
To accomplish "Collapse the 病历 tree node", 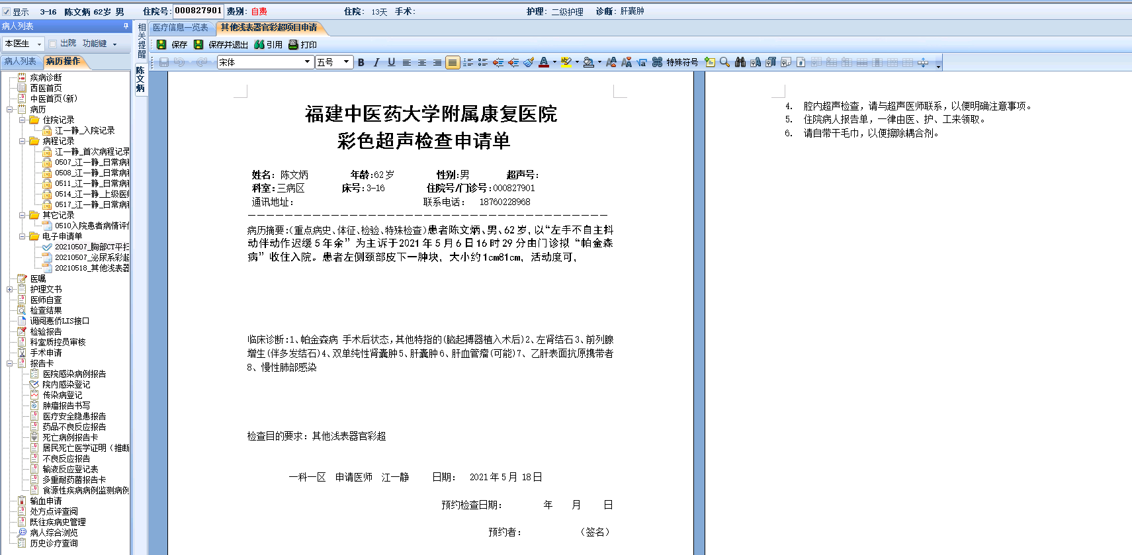I will click(x=10, y=109).
